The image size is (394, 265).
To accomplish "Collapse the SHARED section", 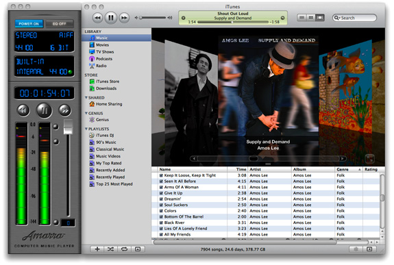I will tap(86, 97).
